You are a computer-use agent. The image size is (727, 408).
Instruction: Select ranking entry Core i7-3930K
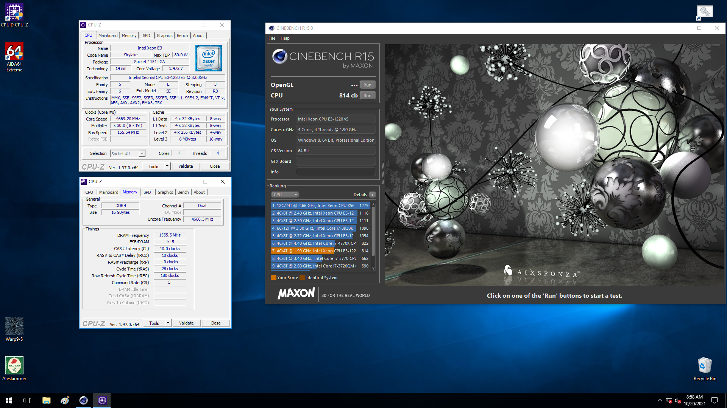coord(320,228)
